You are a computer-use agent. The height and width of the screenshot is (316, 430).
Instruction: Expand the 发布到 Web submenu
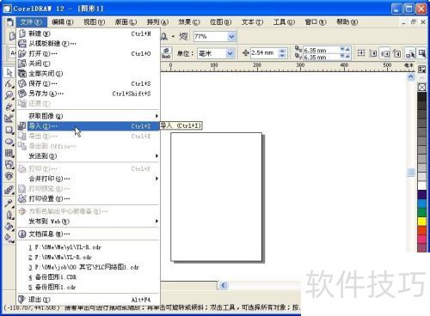pyautogui.click(x=89, y=222)
